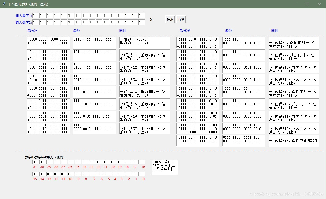The image size is (326, 199).
Task: Click explanation box mentioning Z1
Action: 145,55
